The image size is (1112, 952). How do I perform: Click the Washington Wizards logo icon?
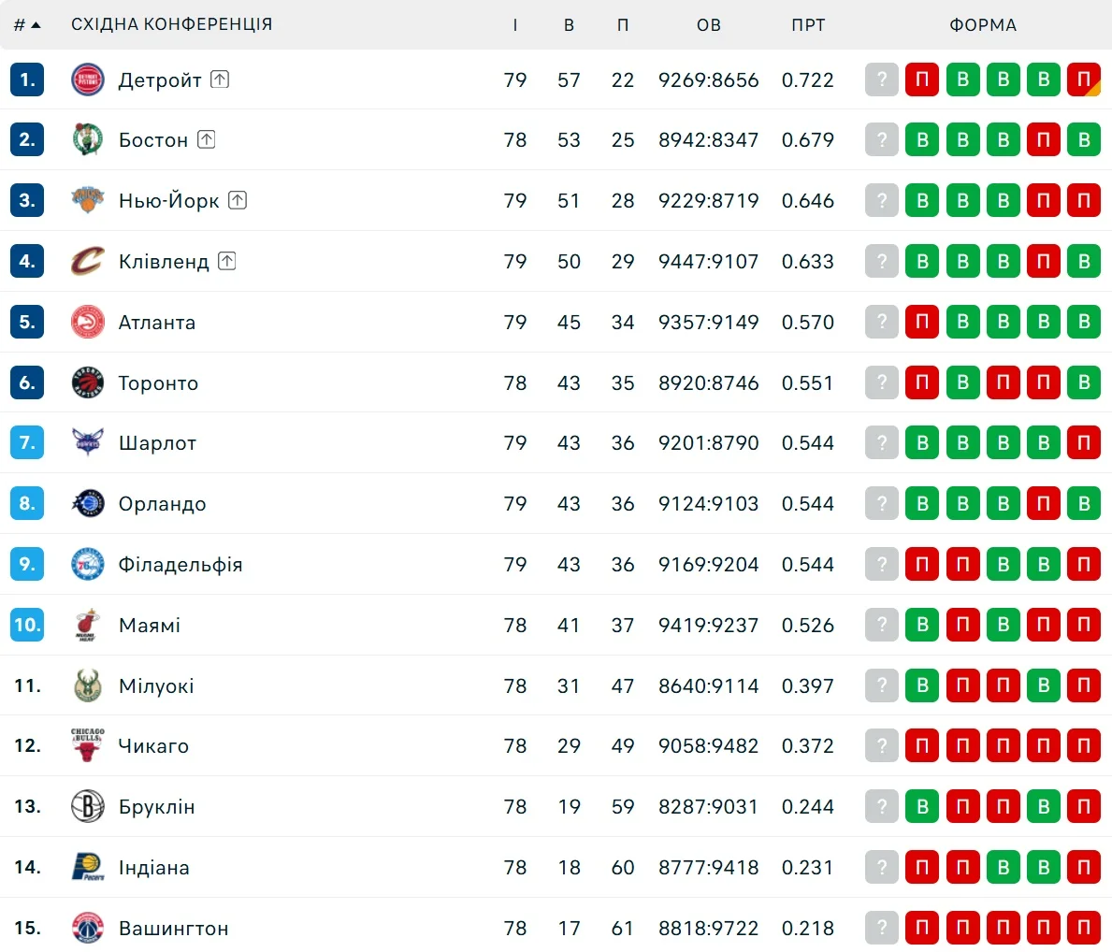88,928
